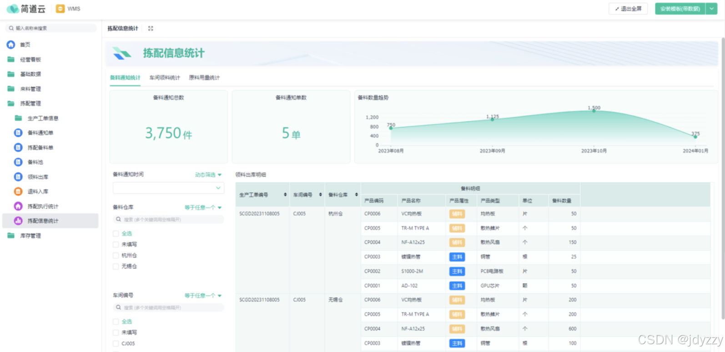The width and height of the screenshot is (725, 352).
Task: Click 主料 tag in CP0002 row
Action: coord(457,272)
